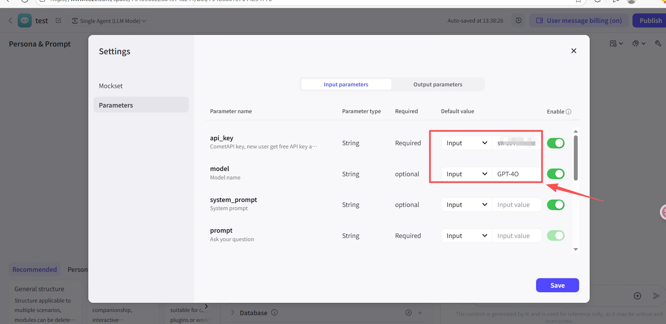The width and height of the screenshot is (666, 324).
Task: Close the Settings dialog
Action: pos(573,51)
